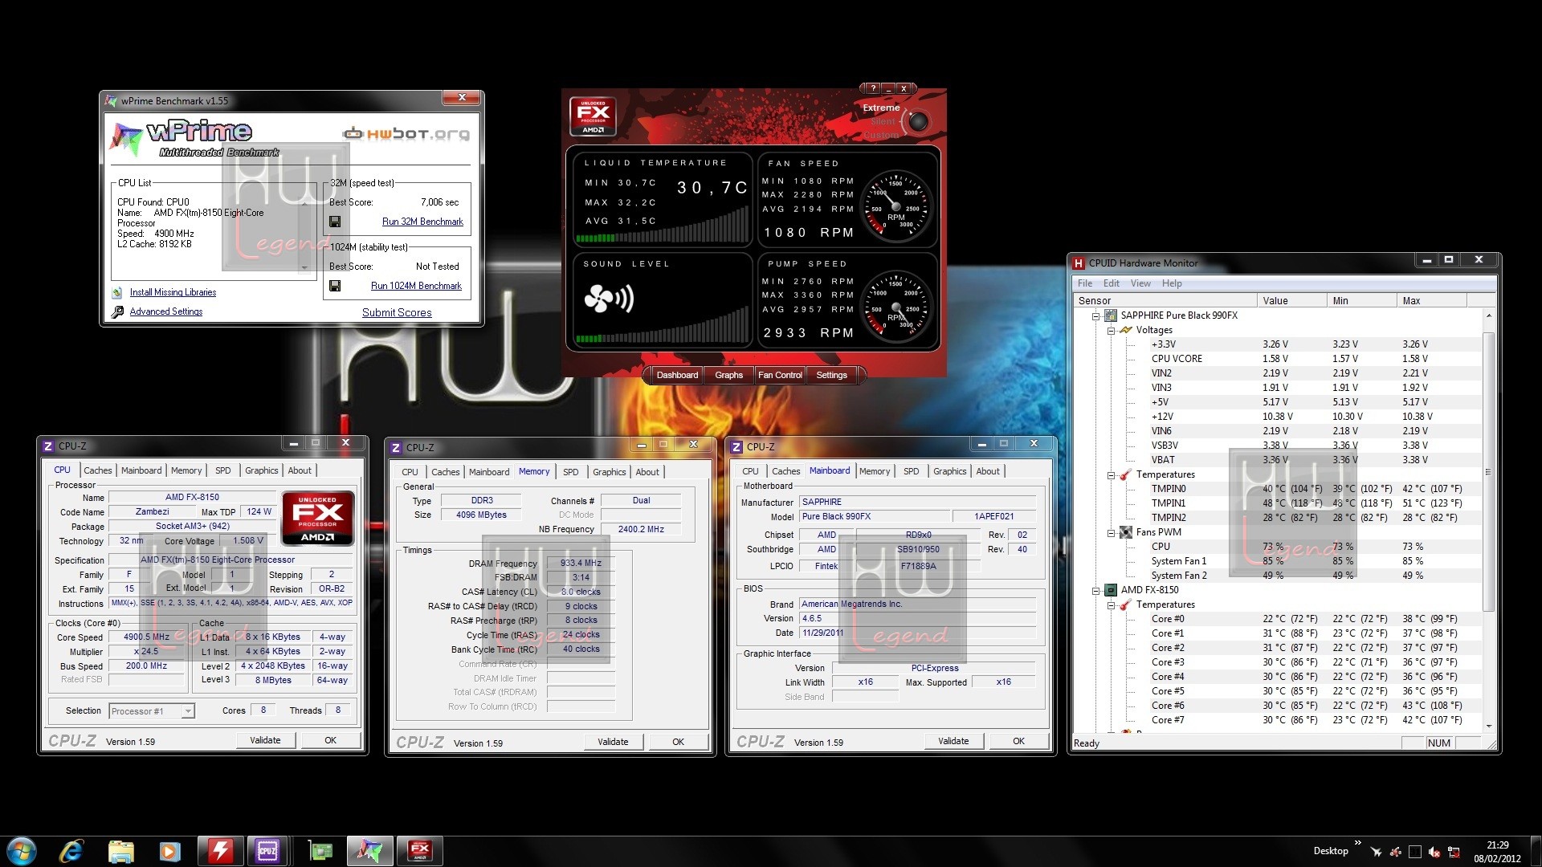Click the Run 32M Benchmark link
This screenshot has width=1542, height=867.
[x=422, y=222]
